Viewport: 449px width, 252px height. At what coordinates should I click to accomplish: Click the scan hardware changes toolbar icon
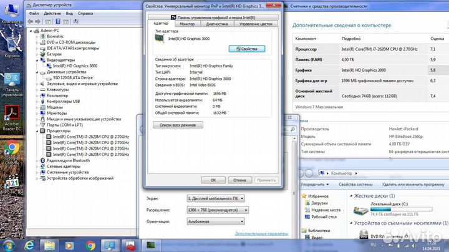tap(76, 21)
